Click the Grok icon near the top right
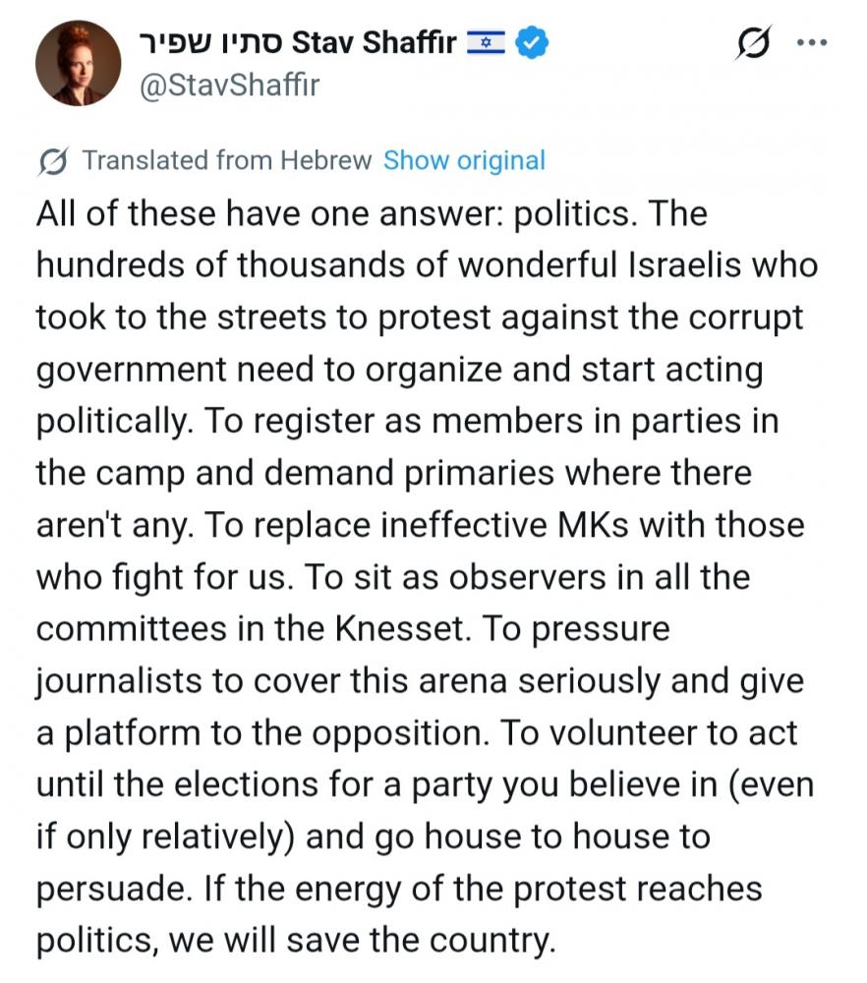Viewport: 867px width, 983px height. [754, 44]
